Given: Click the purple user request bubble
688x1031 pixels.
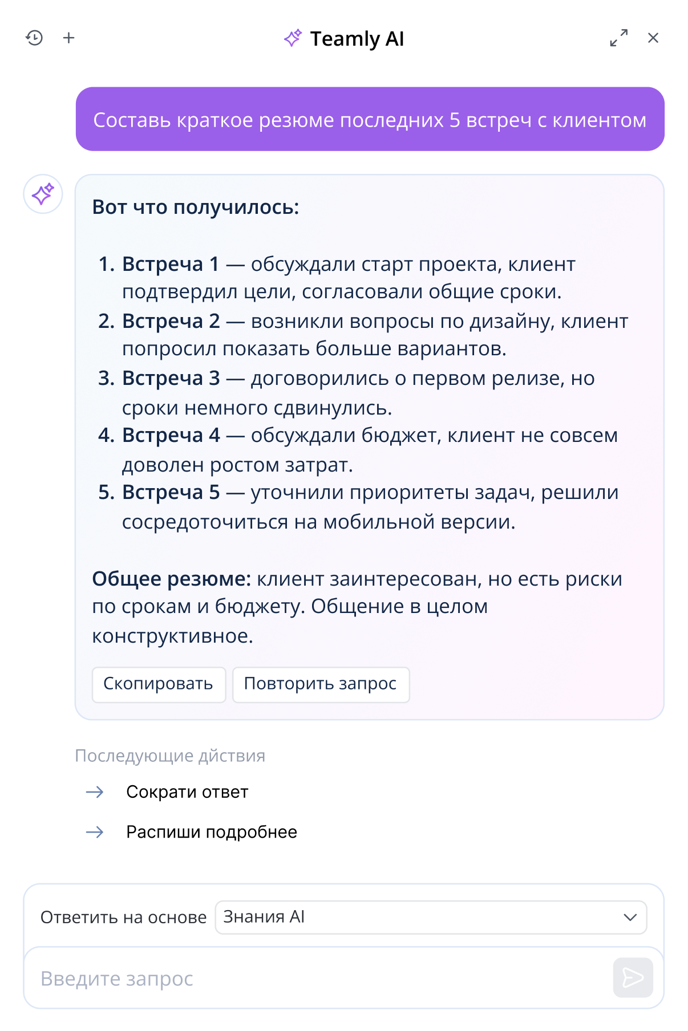Looking at the screenshot, I should point(370,119).
